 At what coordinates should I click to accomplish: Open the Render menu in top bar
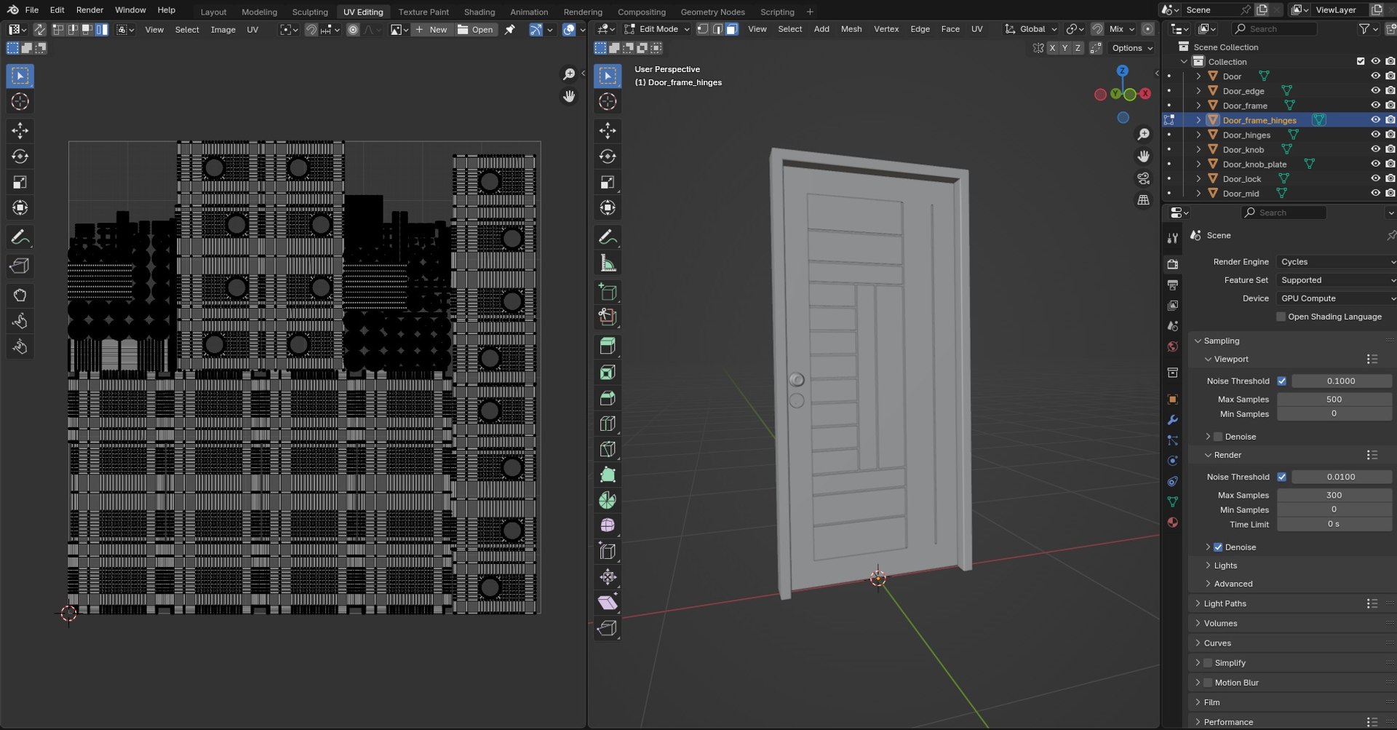89,10
